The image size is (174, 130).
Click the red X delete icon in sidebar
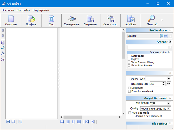click(x=3, y=59)
